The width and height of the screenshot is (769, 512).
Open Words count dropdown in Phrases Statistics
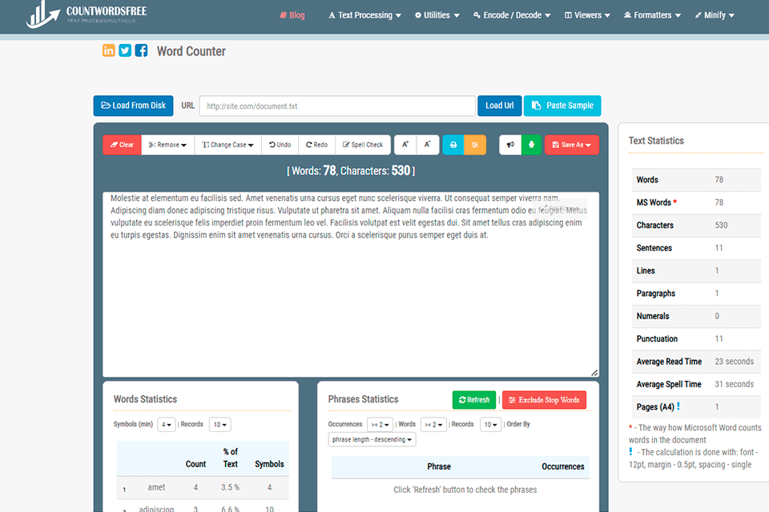click(433, 425)
